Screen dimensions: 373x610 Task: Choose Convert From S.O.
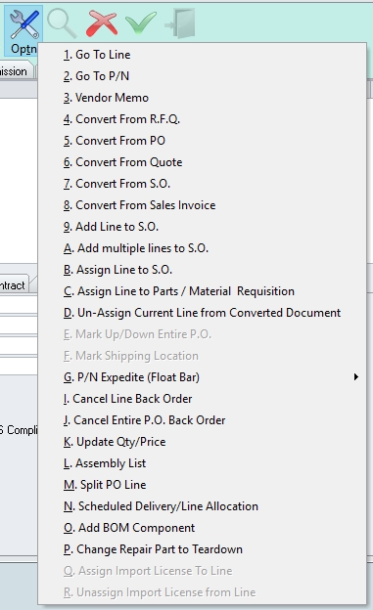(202, 184)
